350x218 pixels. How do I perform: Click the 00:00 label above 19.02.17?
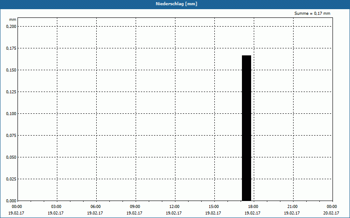[17, 207]
